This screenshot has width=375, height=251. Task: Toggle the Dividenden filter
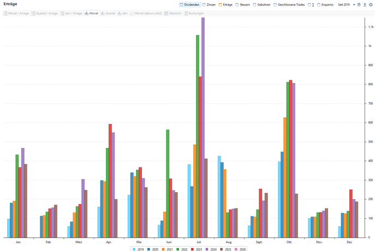[x=189, y=4]
